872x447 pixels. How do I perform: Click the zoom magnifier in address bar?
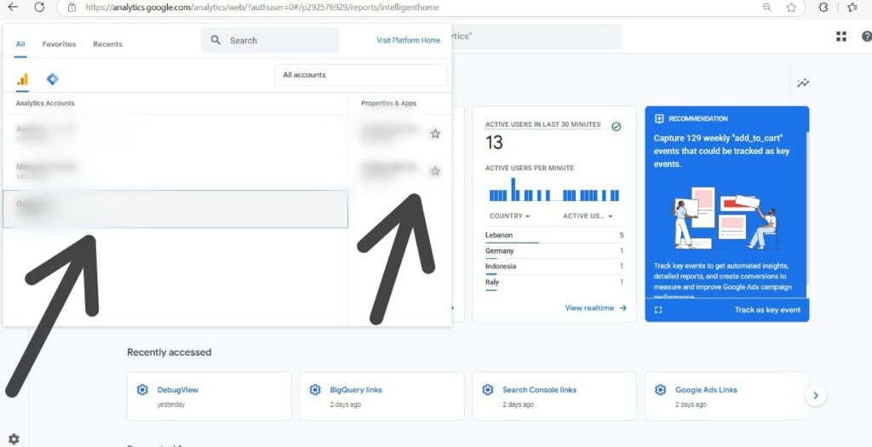767,7
